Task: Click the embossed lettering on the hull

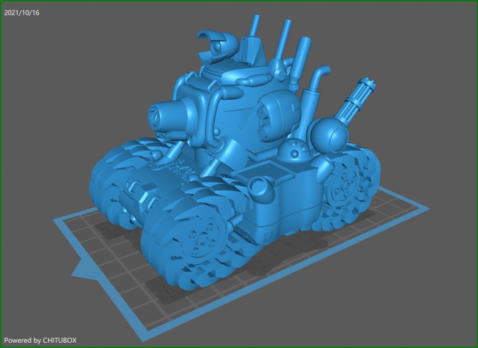Action: [178, 167]
